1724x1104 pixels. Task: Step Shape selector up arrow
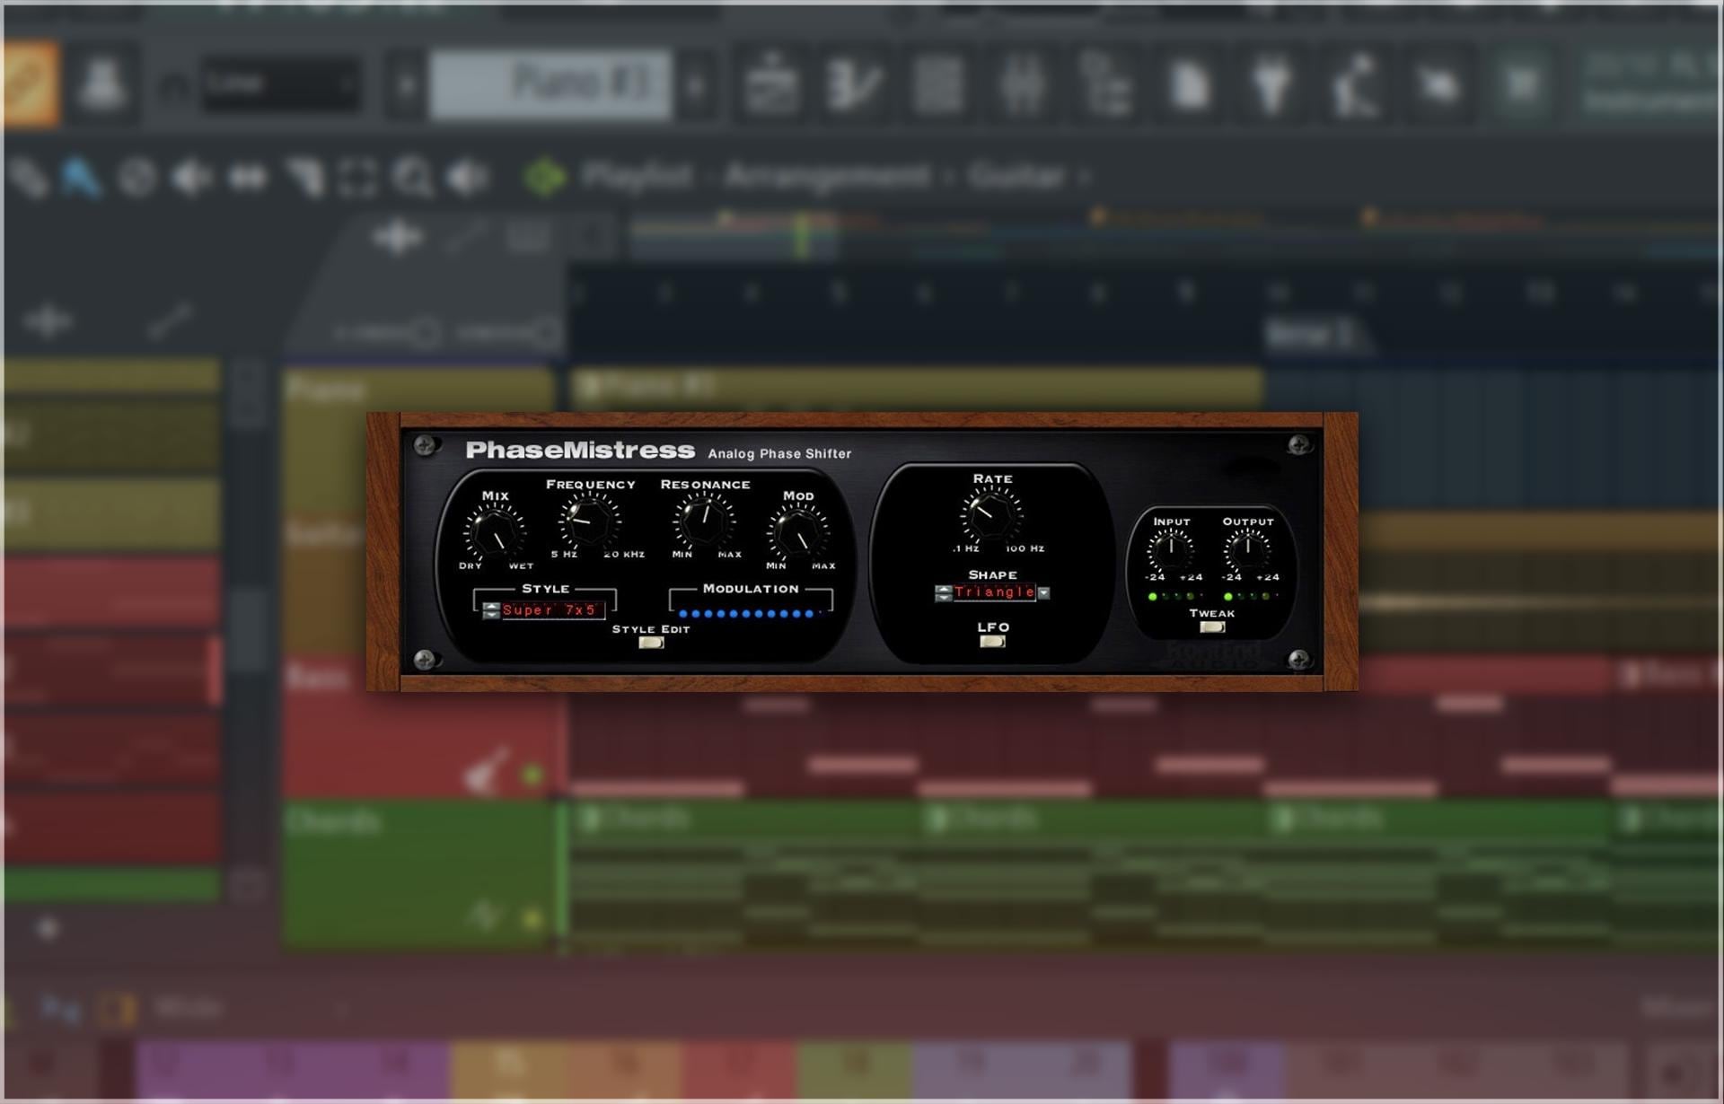[x=943, y=589]
